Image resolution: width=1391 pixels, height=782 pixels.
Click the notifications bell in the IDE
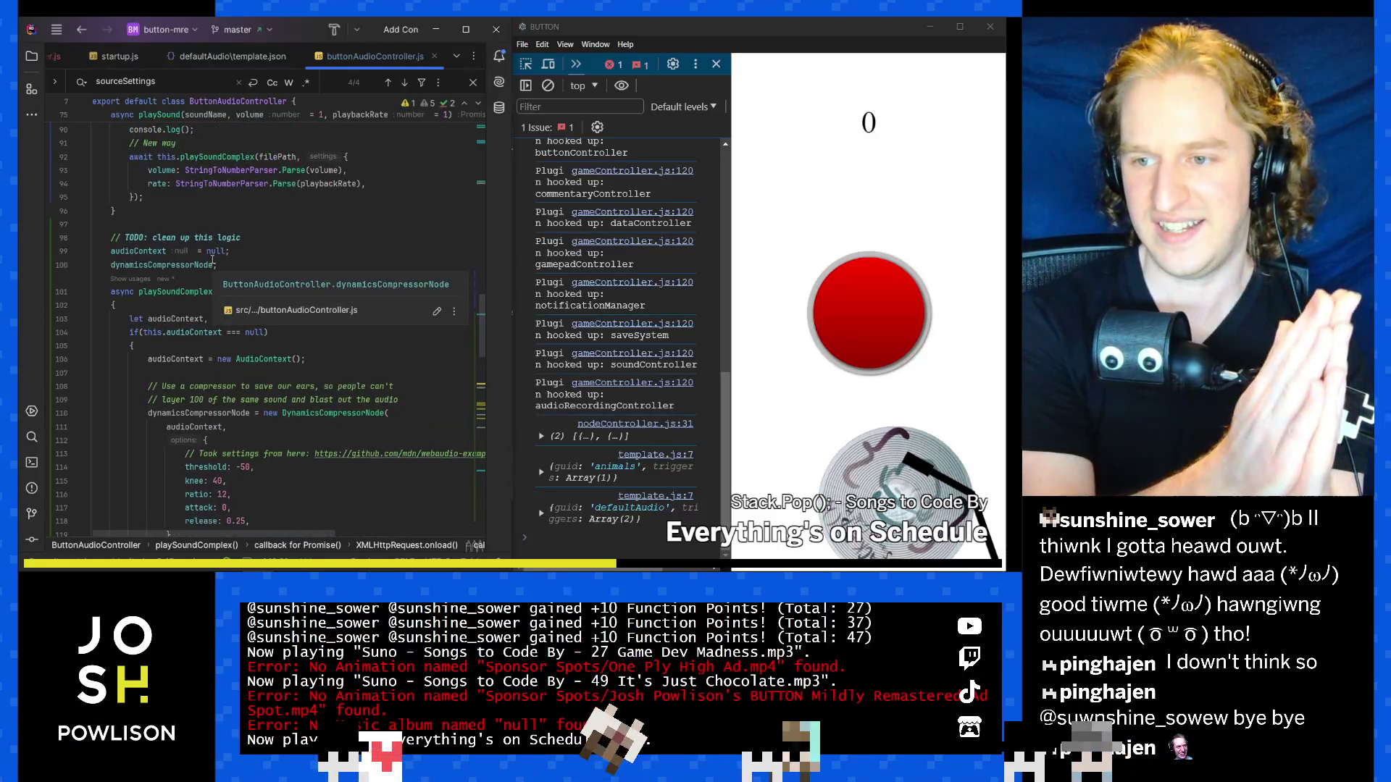coord(498,55)
